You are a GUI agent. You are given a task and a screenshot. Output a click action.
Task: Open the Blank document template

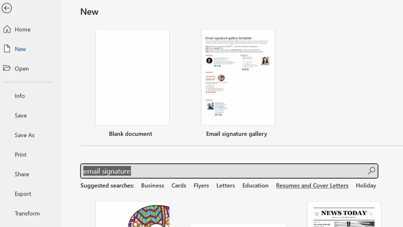pyautogui.click(x=132, y=77)
